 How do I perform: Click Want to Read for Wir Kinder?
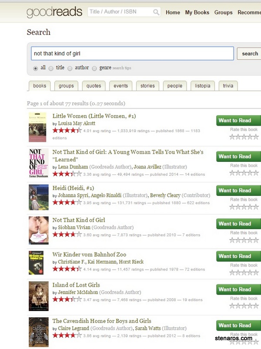click(238, 256)
